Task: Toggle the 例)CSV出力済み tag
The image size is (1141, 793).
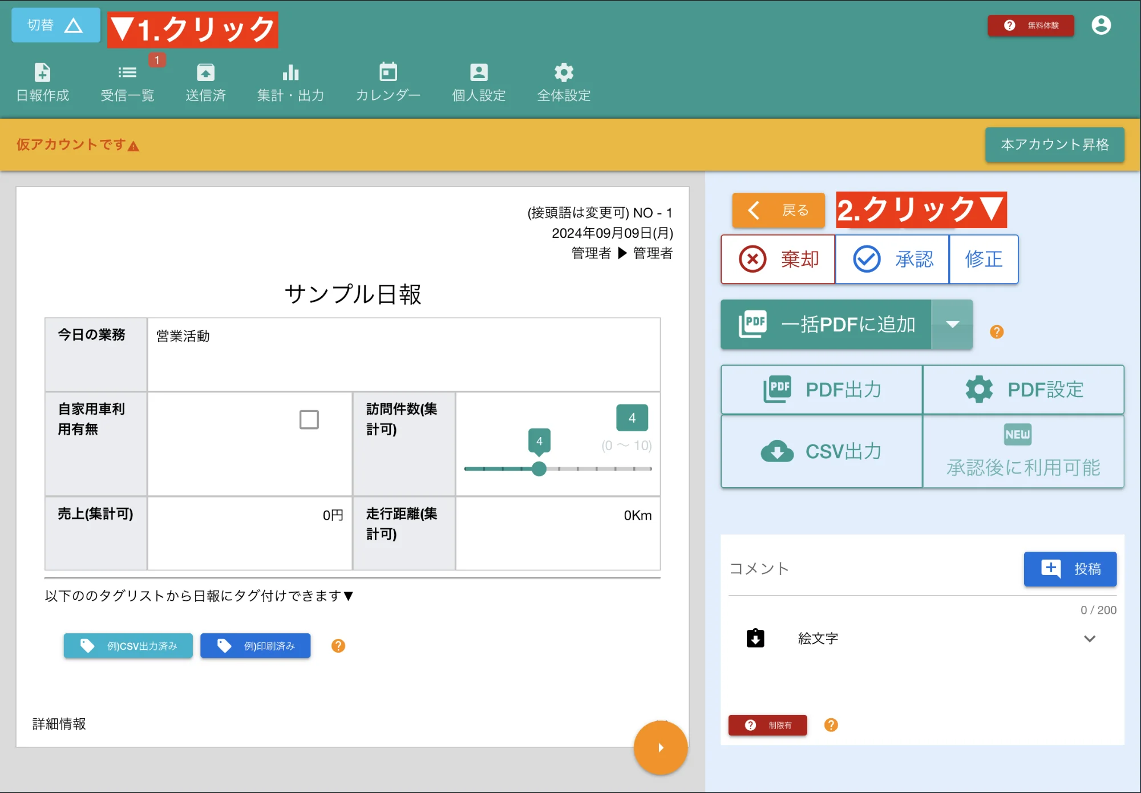Action: click(128, 646)
